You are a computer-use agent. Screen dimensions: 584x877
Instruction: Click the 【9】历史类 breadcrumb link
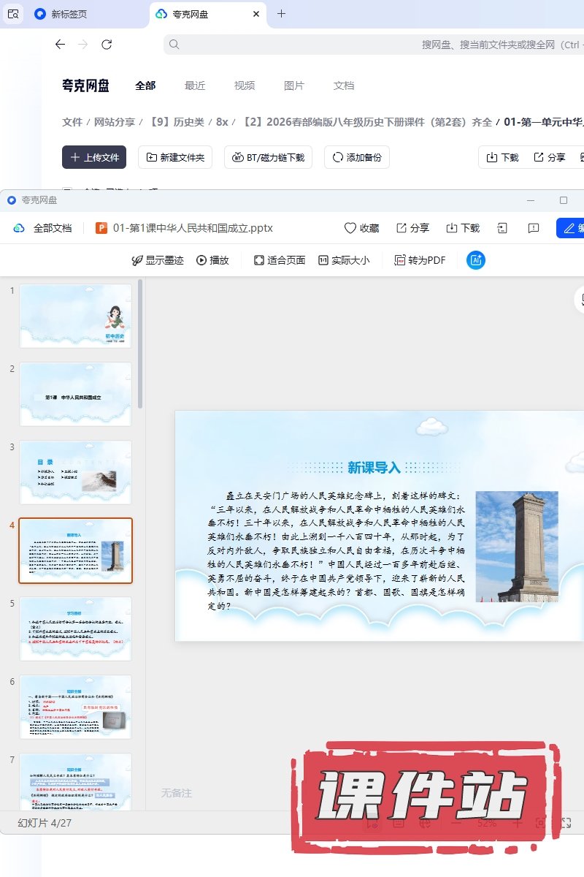(177, 122)
